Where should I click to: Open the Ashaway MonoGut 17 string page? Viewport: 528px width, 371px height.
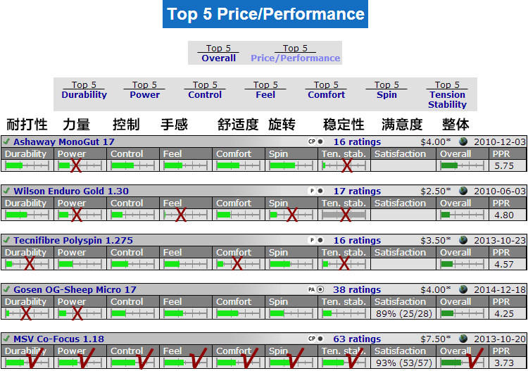(x=64, y=142)
